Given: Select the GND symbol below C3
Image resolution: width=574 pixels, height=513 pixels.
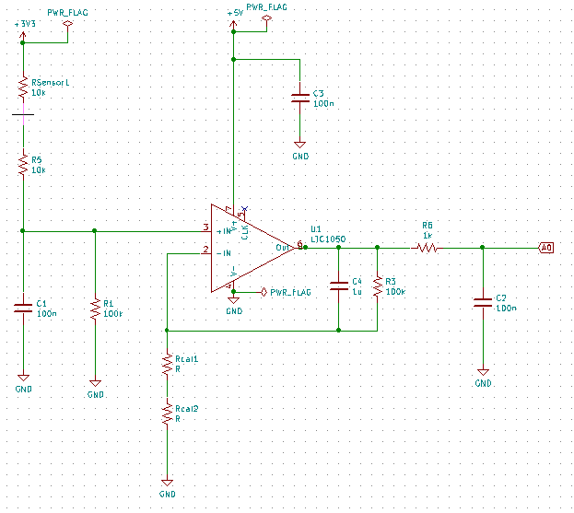Looking at the screenshot, I should [x=299, y=145].
